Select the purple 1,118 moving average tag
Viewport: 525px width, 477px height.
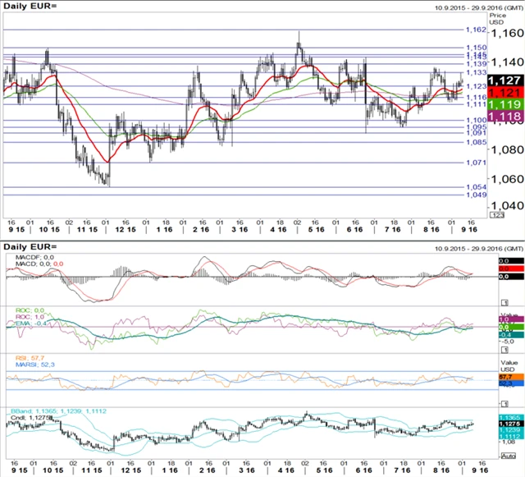(x=502, y=118)
